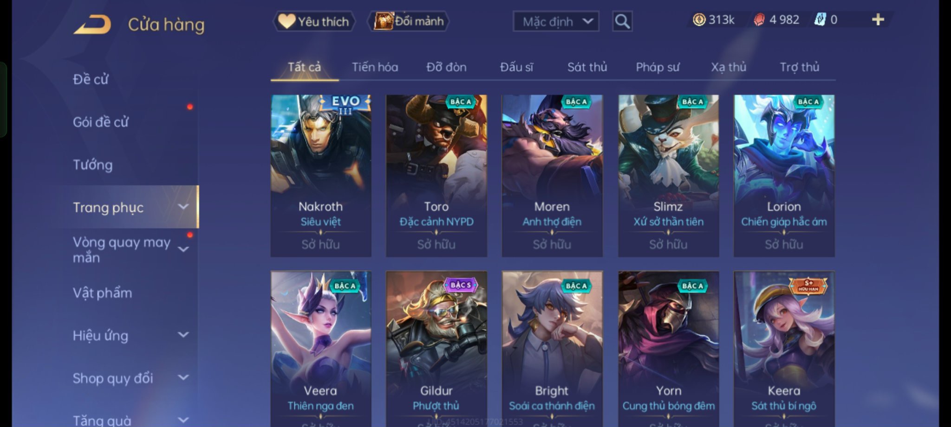The height and width of the screenshot is (427, 951).
Task: Tap the blue voucher ticket icon
Action: (820, 19)
